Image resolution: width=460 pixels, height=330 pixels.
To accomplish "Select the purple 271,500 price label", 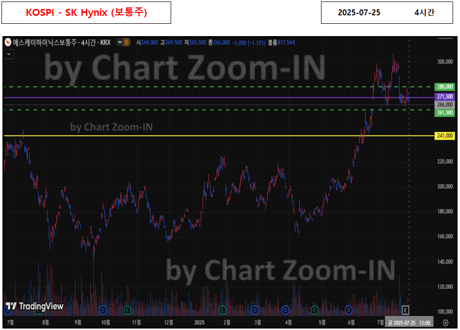I will pyautogui.click(x=445, y=96).
